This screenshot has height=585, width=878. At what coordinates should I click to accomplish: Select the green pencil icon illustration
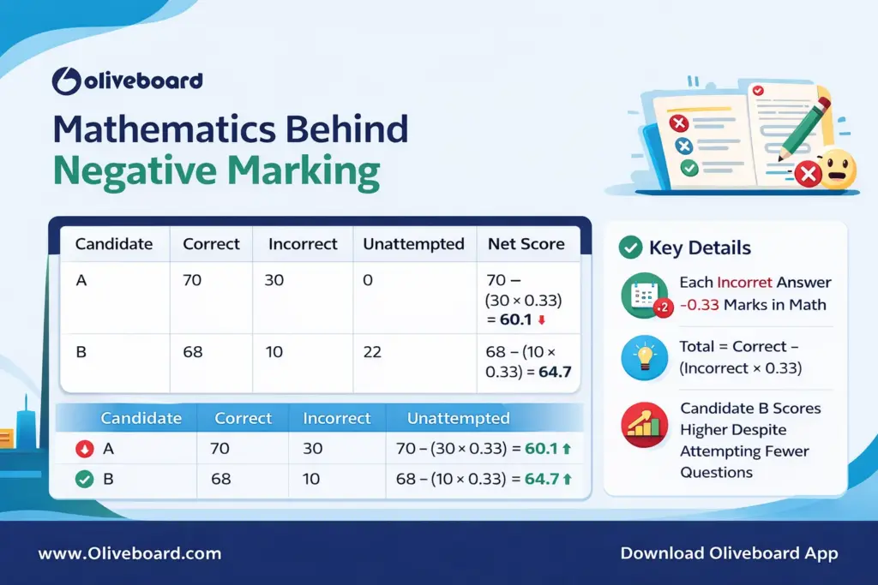pos(800,131)
